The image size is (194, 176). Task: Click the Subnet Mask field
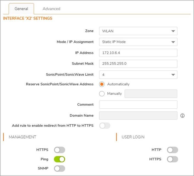click(x=138, y=64)
